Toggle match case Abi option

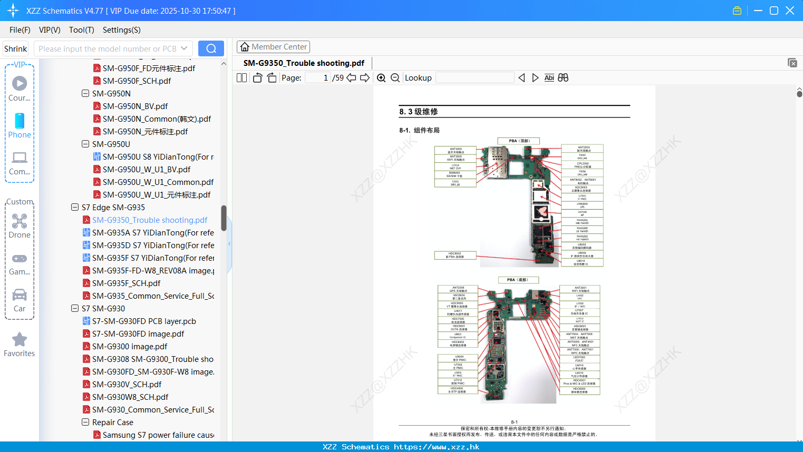[x=549, y=78]
